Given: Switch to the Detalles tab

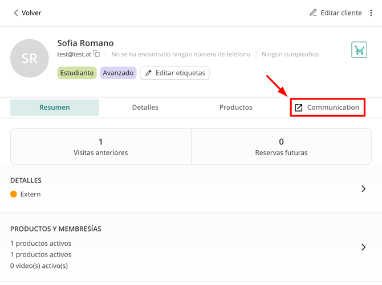Looking at the screenshot, I should click(x=145, y=107).
